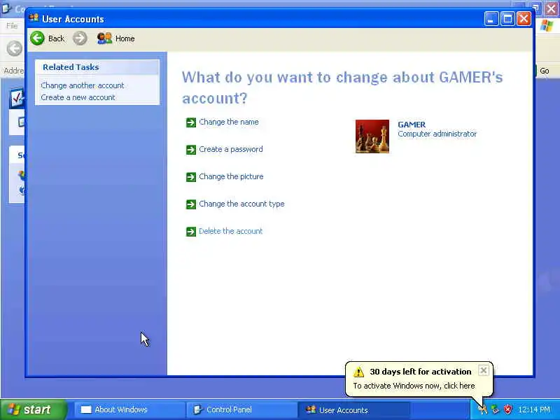The width and height of the screenshot is (560, 420).
Task: Click the User Accounts title bar icon
Action: 34,18
